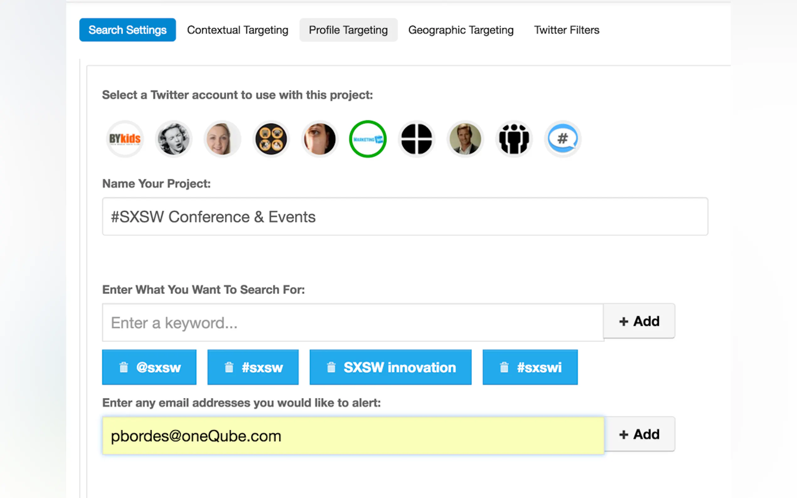Click the project name text field
Screen dimensions: 797x498
point(404,217)
